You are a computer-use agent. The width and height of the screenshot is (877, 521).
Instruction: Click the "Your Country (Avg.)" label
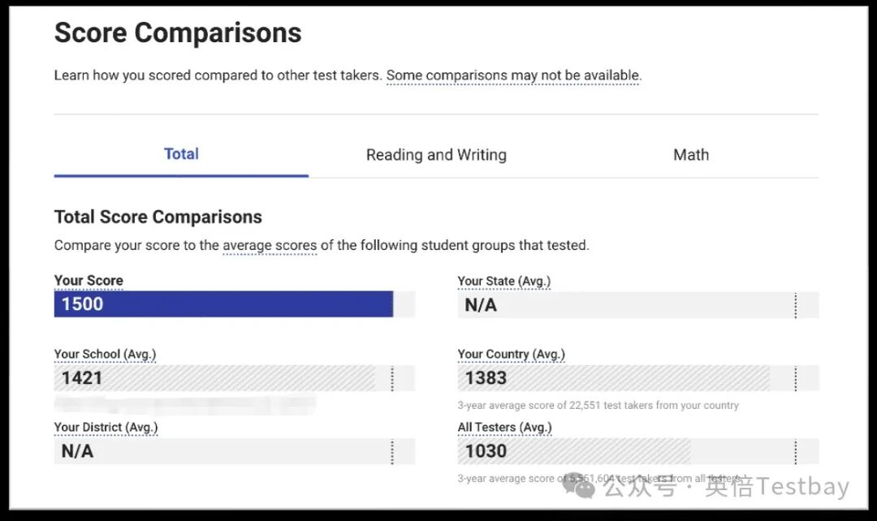coord(511,354)
